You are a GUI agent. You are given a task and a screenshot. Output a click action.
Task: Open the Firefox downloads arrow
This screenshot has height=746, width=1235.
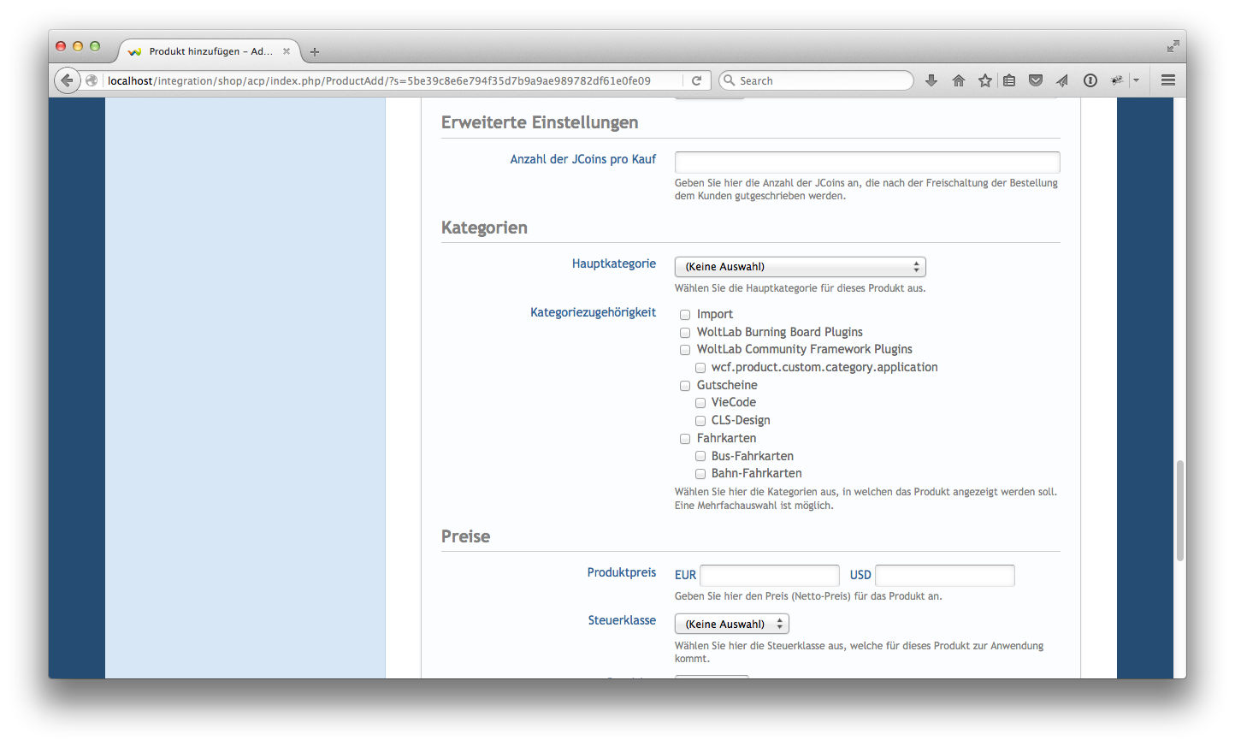pos(931,80)
